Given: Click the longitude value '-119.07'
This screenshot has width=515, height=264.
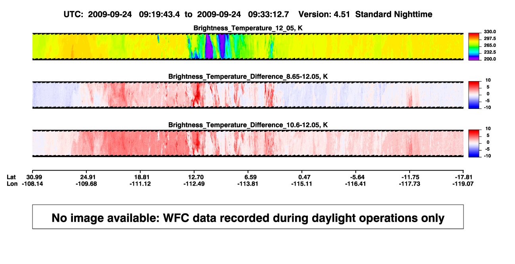Looking at the screenshot, I should point(463,184).
